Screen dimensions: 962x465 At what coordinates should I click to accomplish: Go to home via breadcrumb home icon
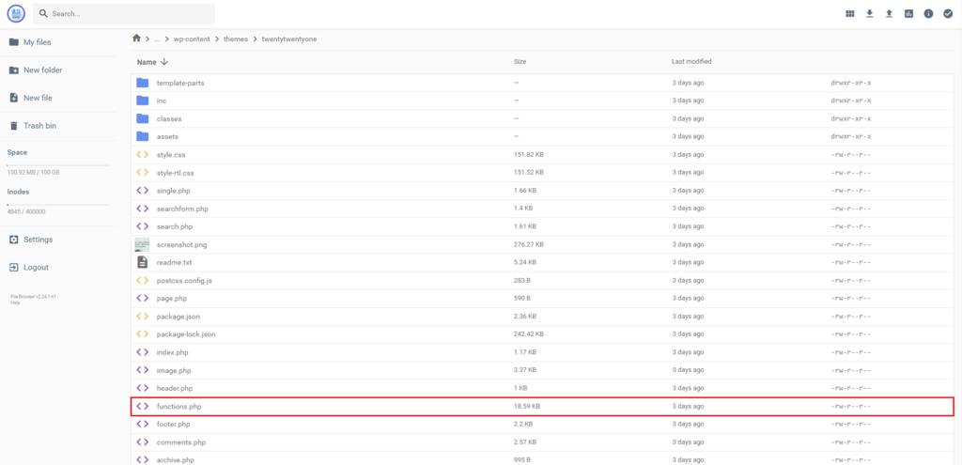click(137, 39)
